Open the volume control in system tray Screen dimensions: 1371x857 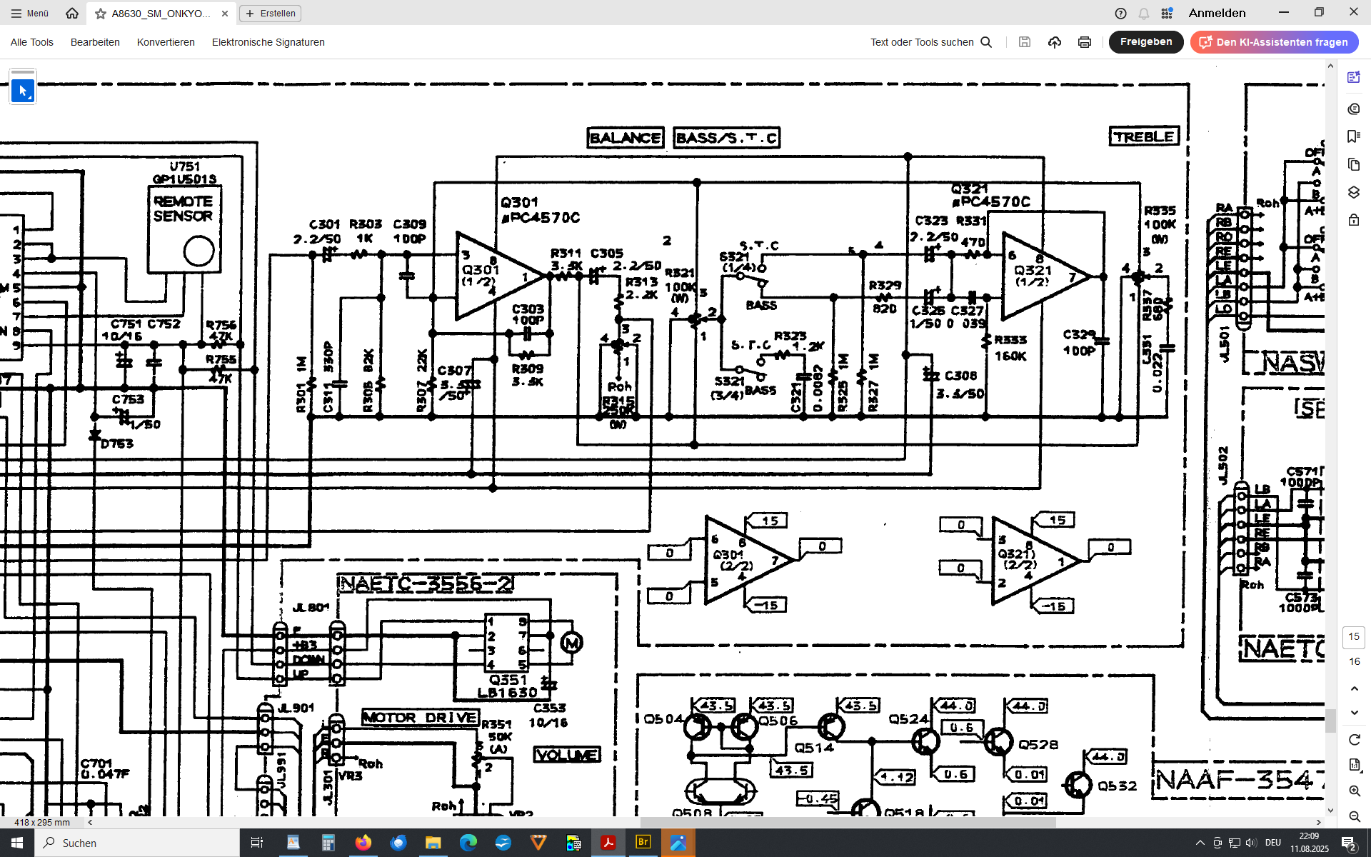click(1250, 843)
